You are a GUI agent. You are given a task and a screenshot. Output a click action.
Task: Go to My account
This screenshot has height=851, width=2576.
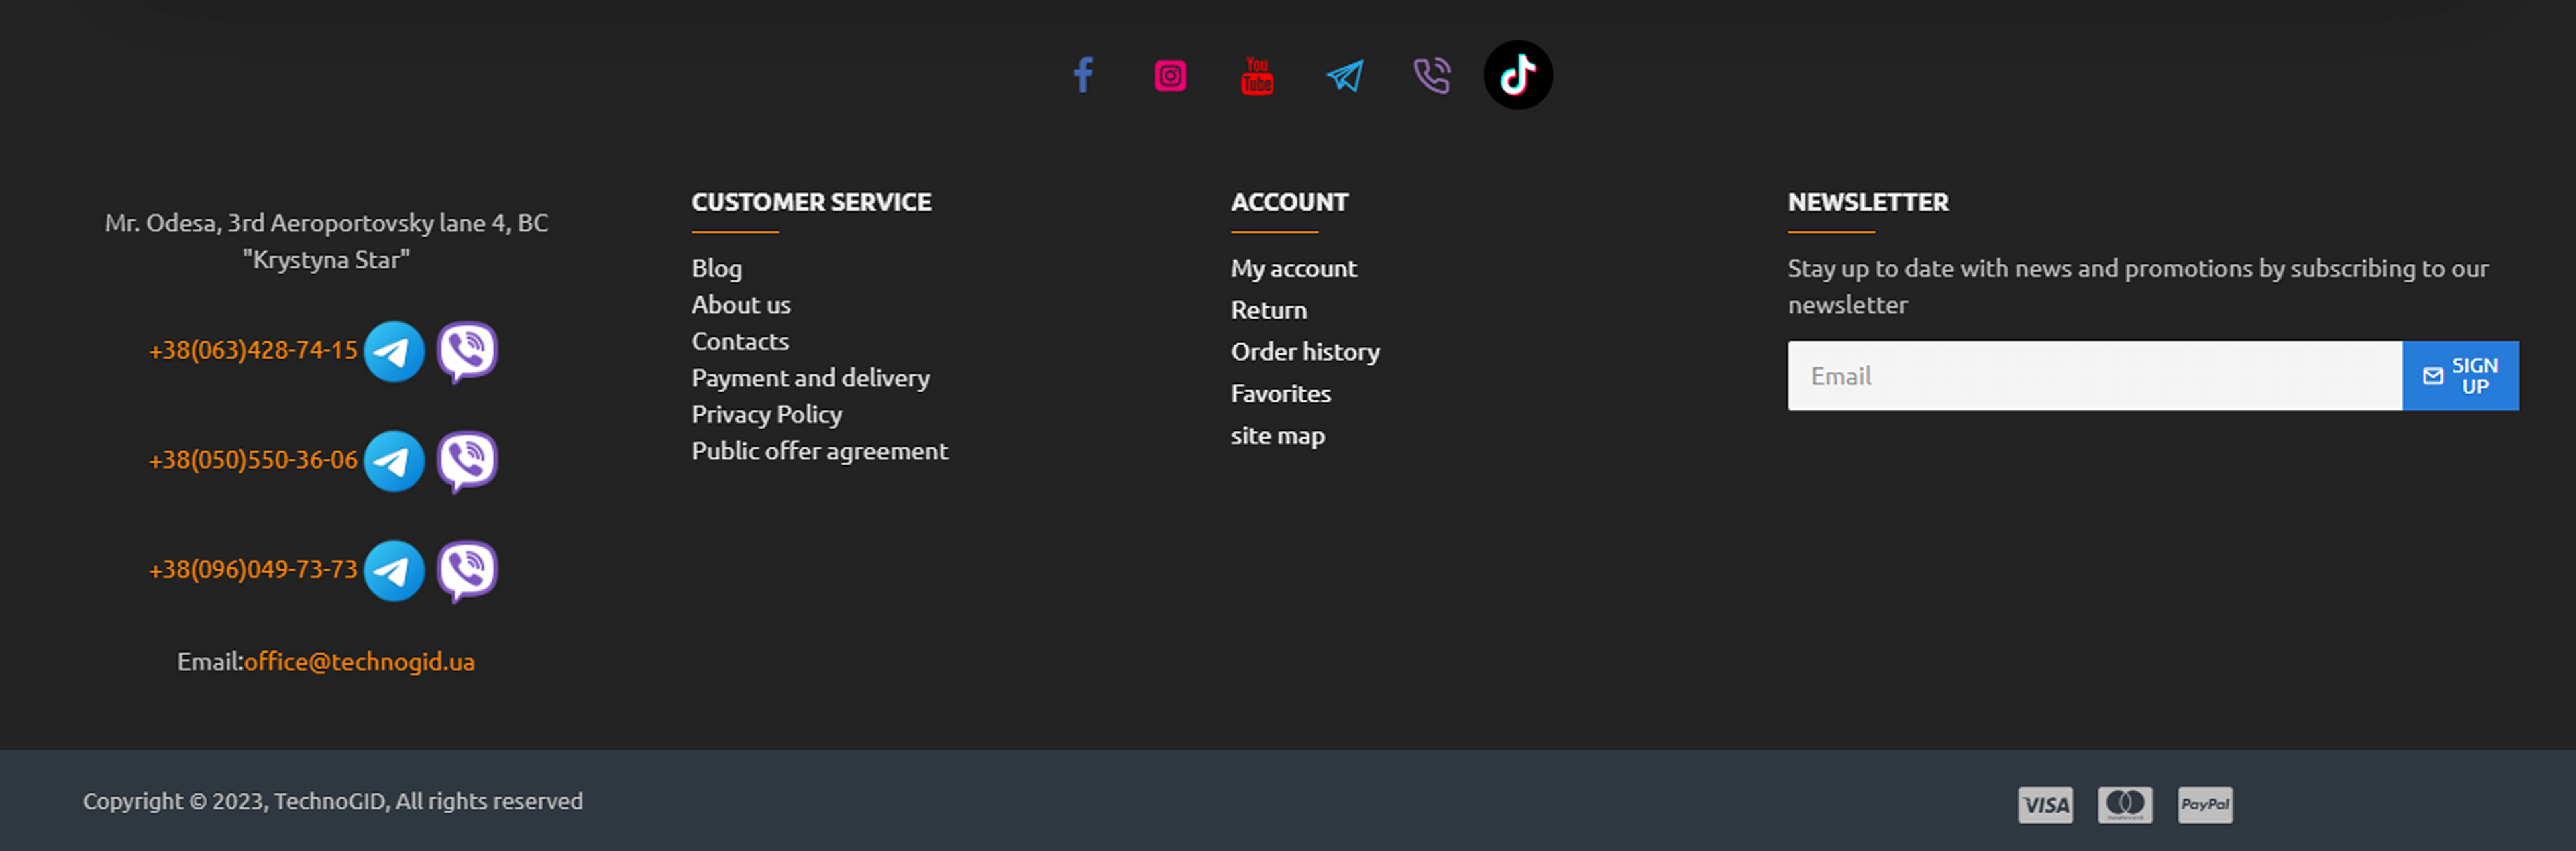pyautogui.click(x=1294, y=269)
